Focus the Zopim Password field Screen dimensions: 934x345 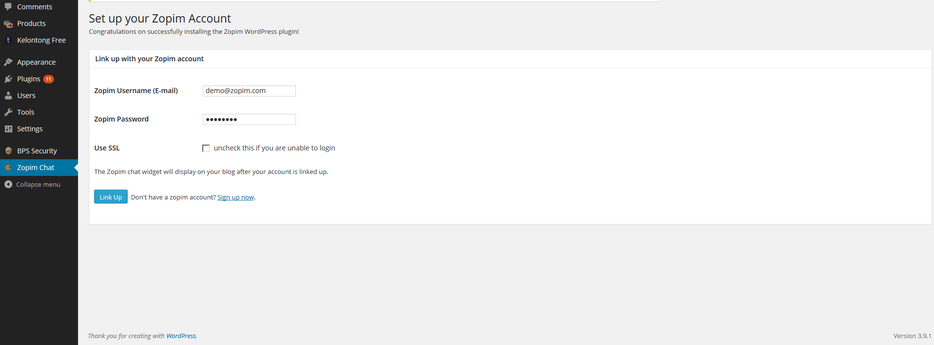pos(249,119)
